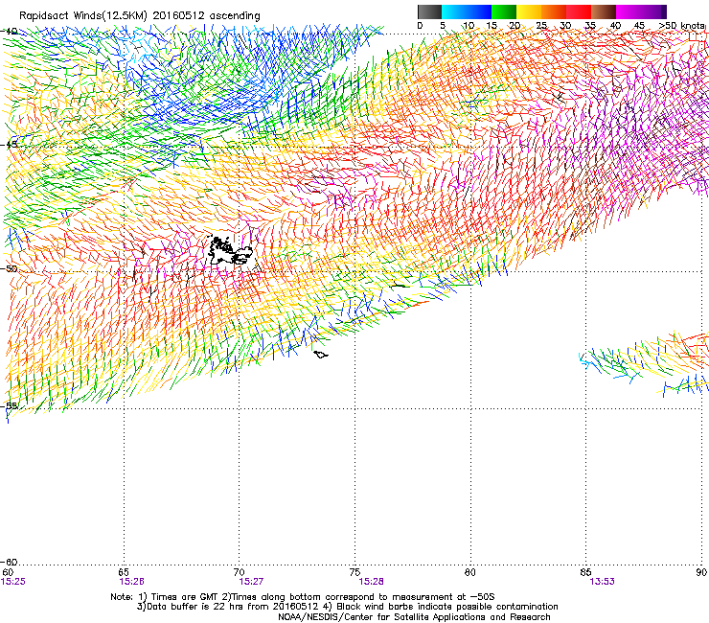Click the '65' longitude axis label
Viewport: 709px width, 623px height.
[x=124, y=572]
